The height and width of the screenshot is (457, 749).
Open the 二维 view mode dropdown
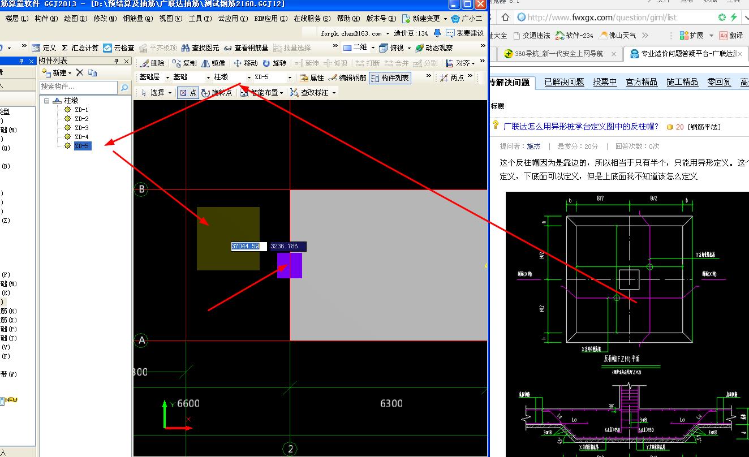(x=372, y=48)
